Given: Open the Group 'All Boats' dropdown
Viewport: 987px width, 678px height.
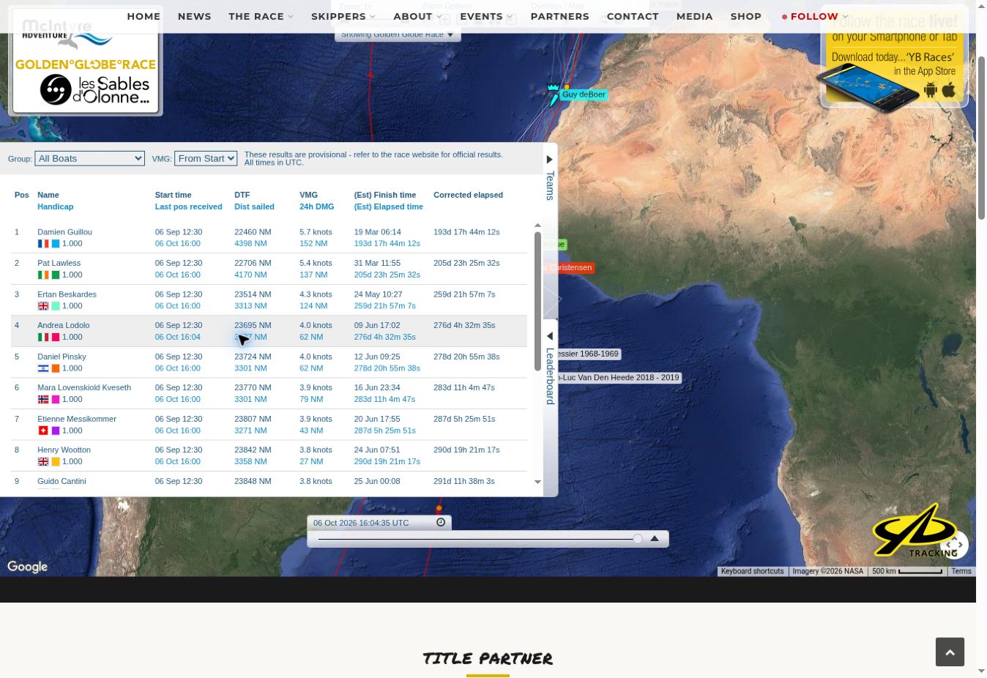Looking at the screenshot, I should coord(89,158).
